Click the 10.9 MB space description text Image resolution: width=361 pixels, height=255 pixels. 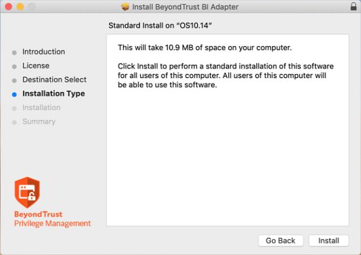(205, 48)
